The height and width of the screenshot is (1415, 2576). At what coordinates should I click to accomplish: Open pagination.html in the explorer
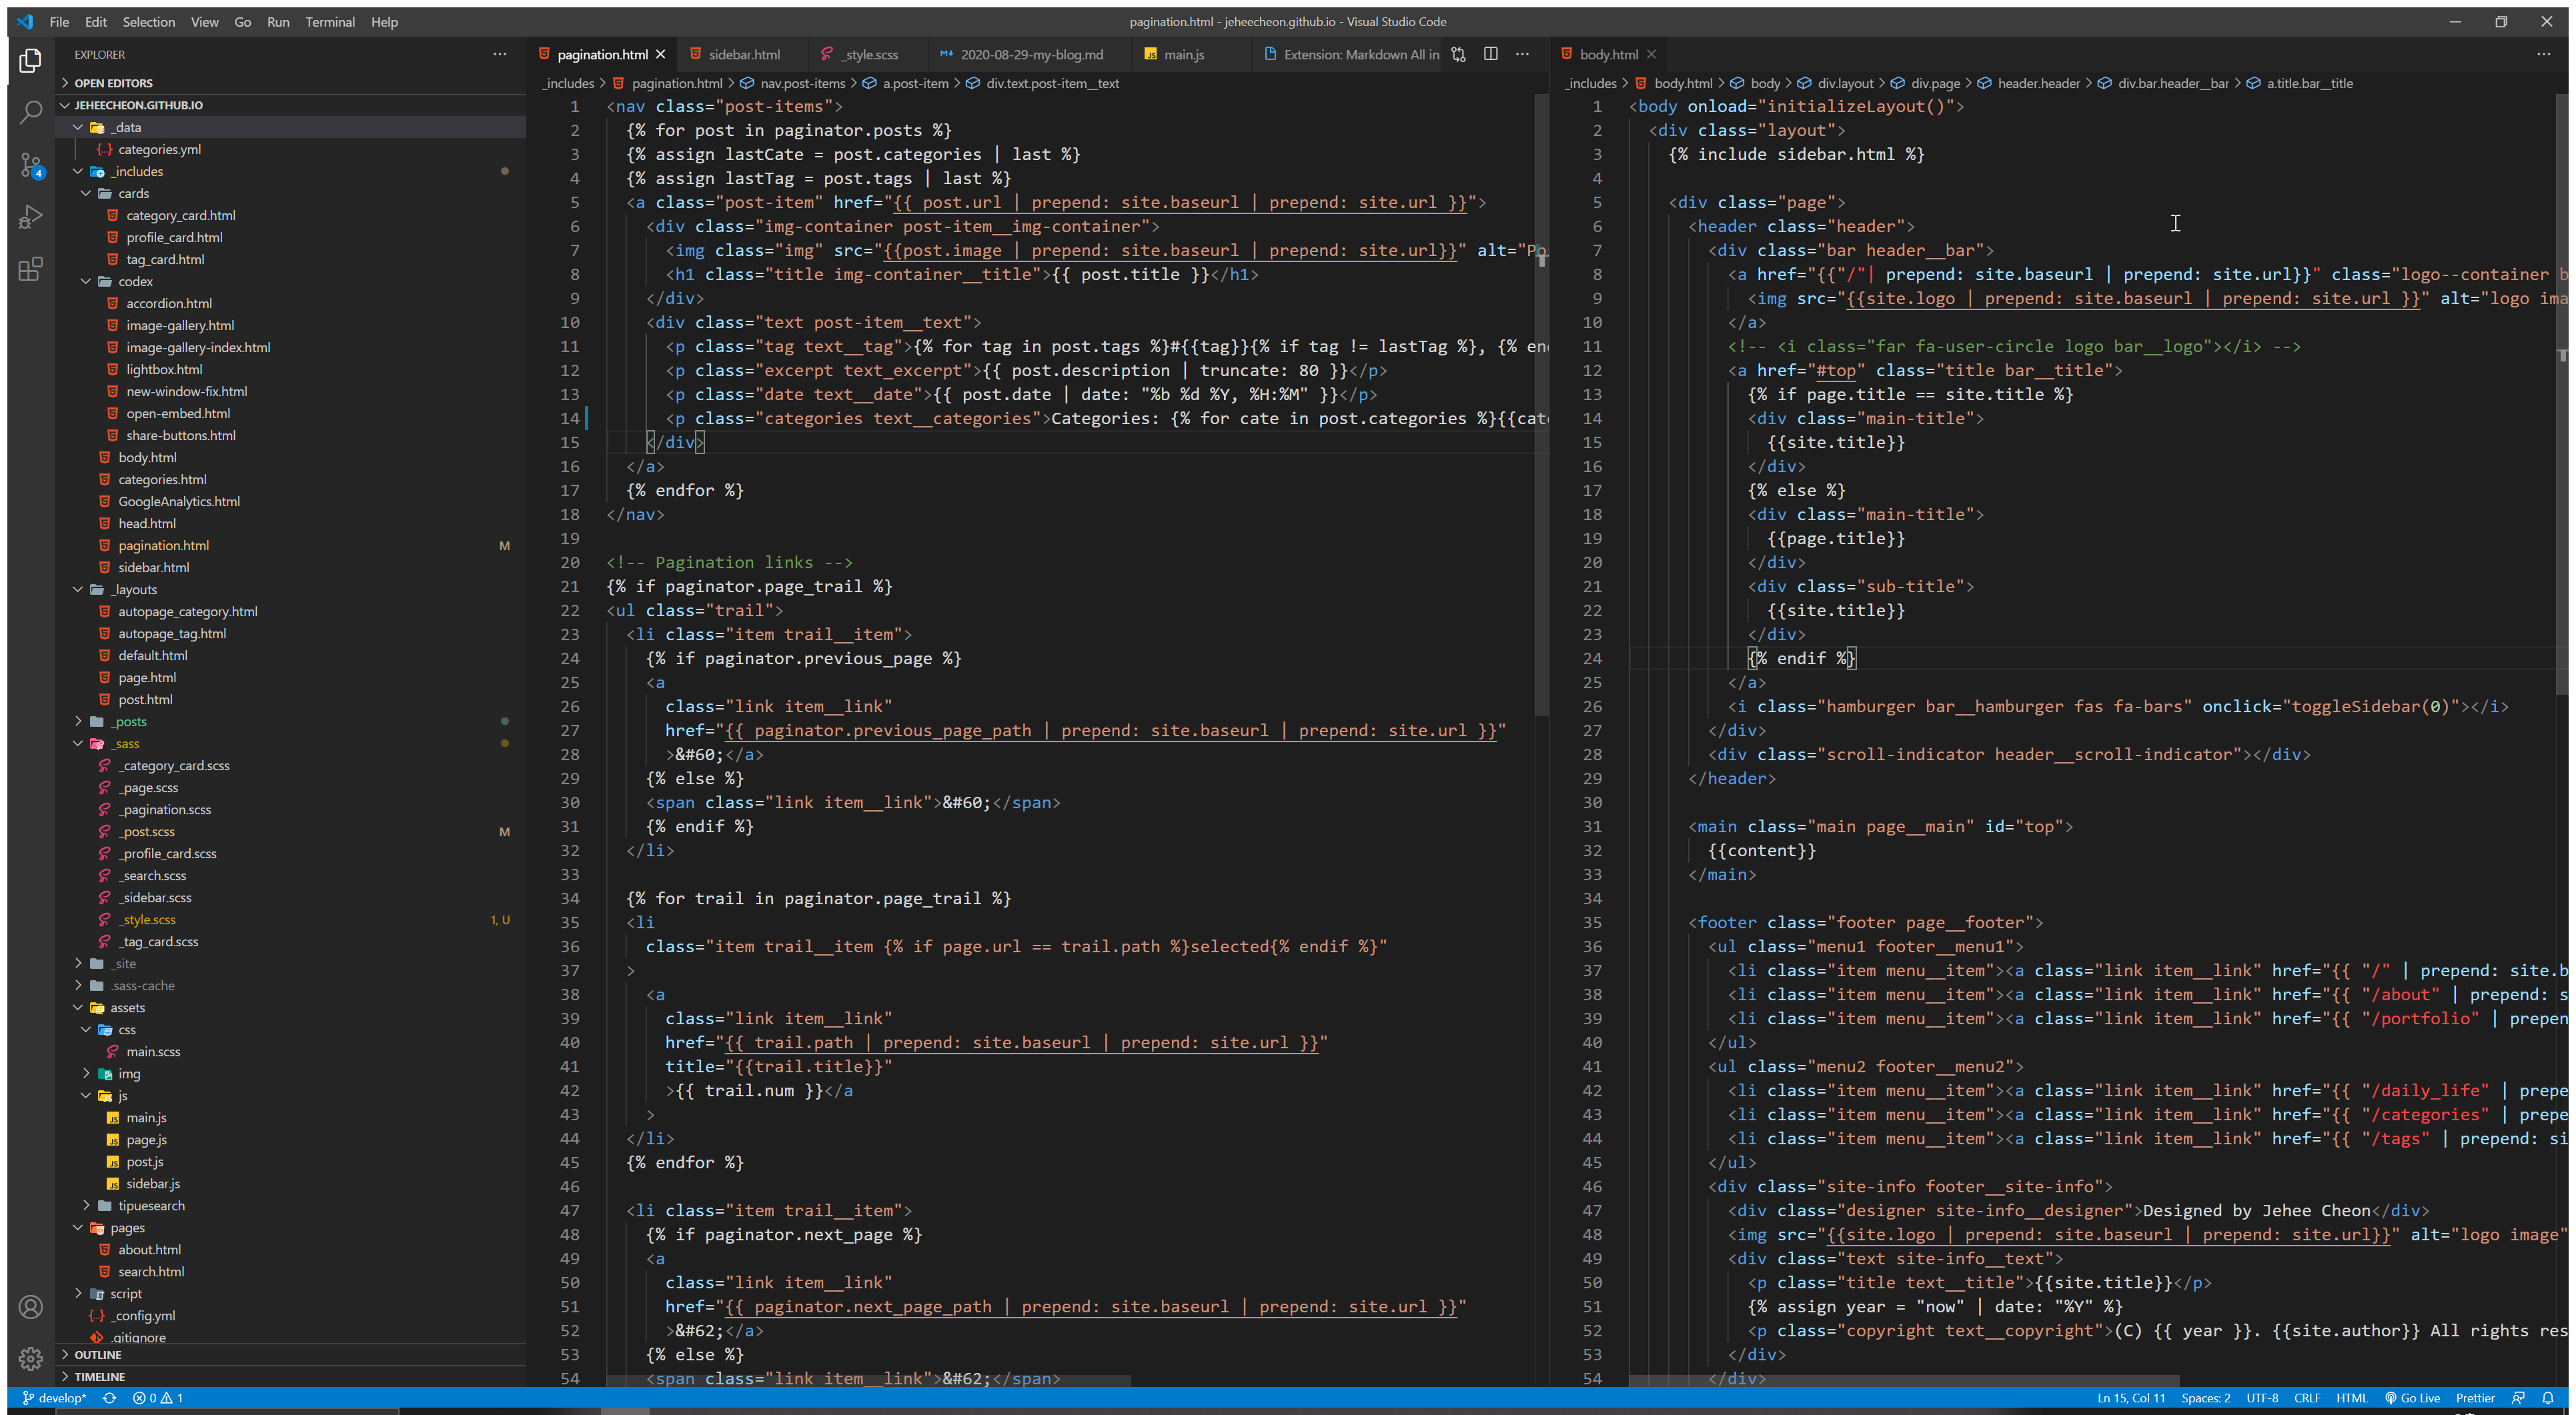point(163,545)
